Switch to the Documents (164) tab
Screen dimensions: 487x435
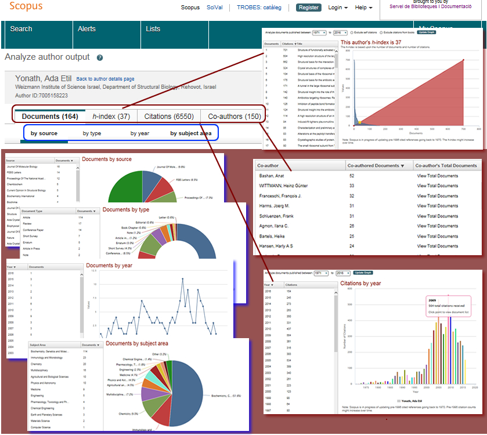[50, 117]
